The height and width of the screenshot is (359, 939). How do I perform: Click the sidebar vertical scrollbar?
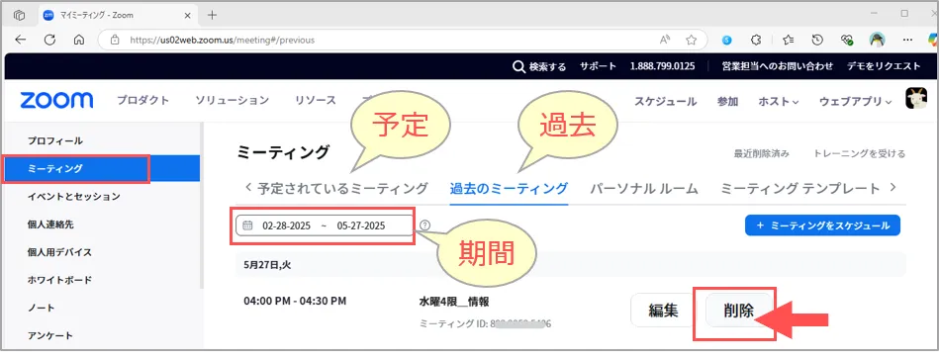tap(202, 206)
